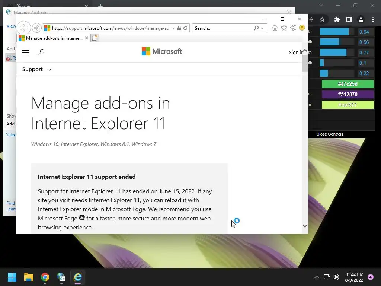Click the Microsoft page search magnifier

coord(41,52)
